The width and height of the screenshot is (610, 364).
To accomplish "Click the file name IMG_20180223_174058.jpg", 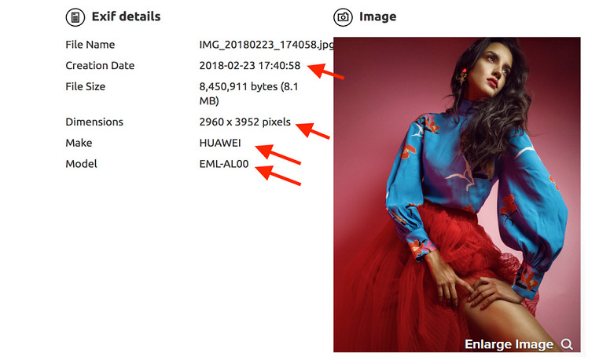I will pyautogui.click(x=266, y=45).
